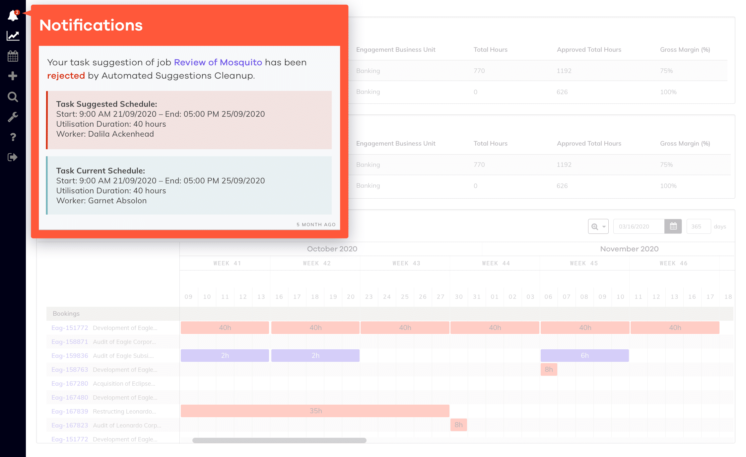Screen dimensions: 746x457
Task: Open the search tool
Action: (x=13, y=97)
